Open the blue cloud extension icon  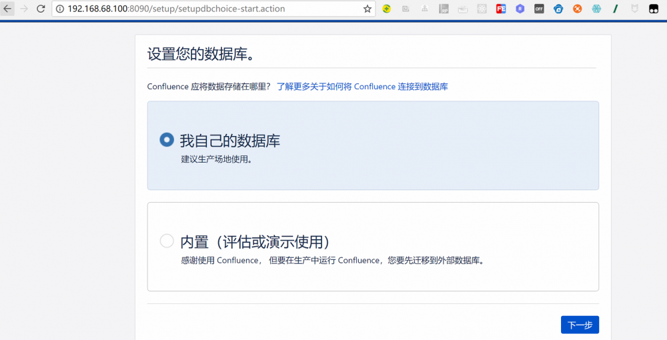click(558, 9)
